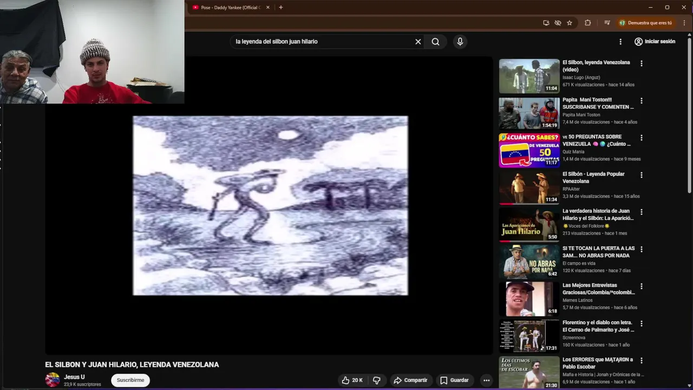Screen dimensions: 693x390
Task: Open a new browser tab
Action: click(280, 8)
